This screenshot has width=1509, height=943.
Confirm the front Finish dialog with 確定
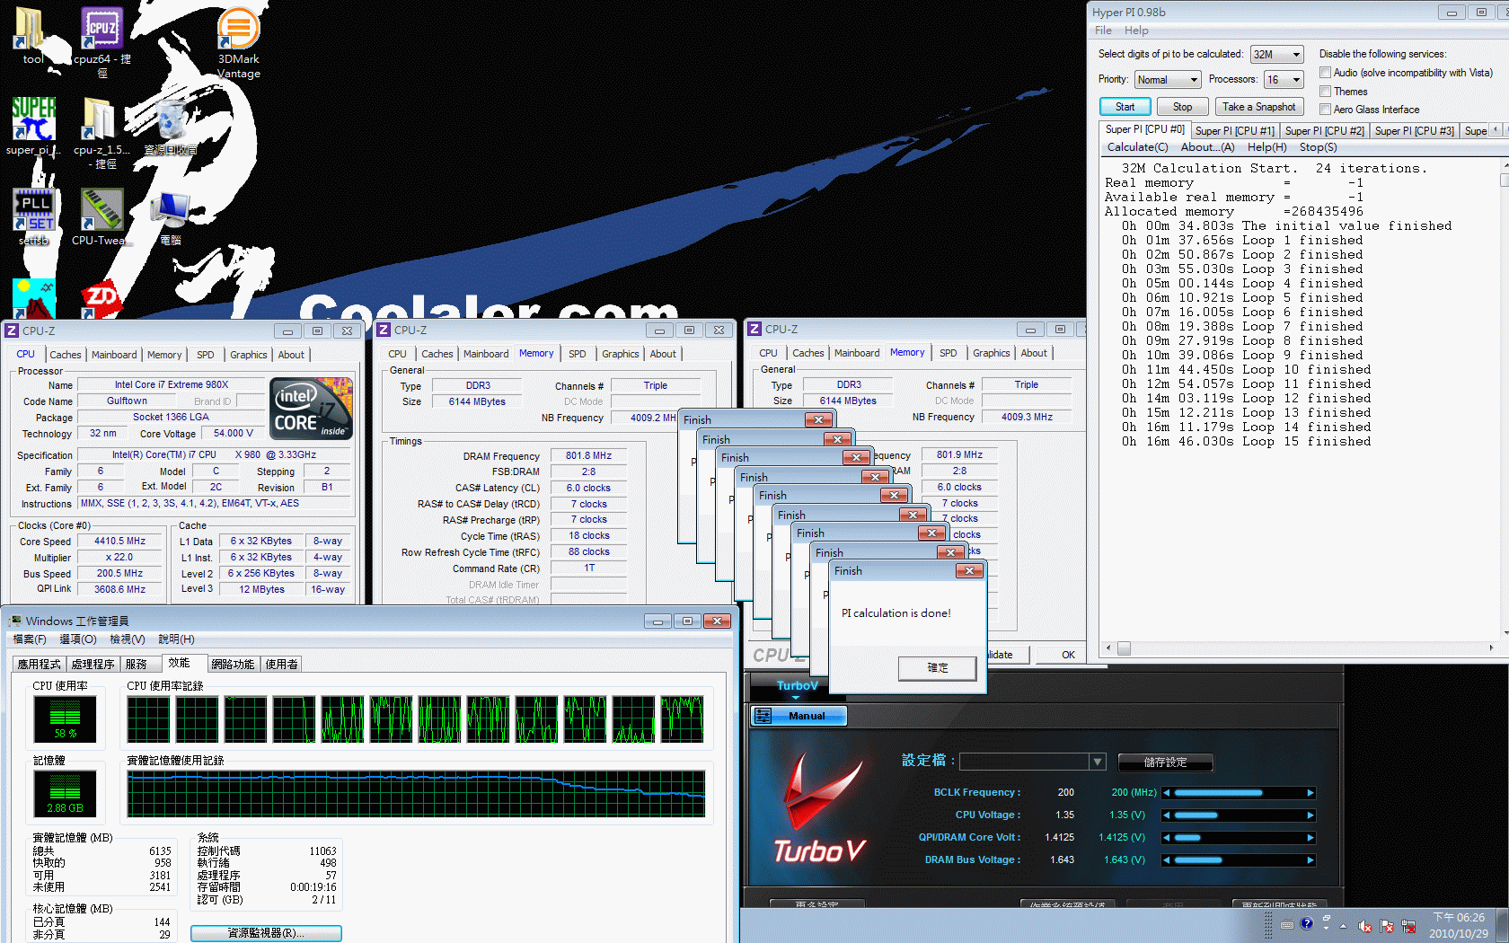(x=937, y=667)
